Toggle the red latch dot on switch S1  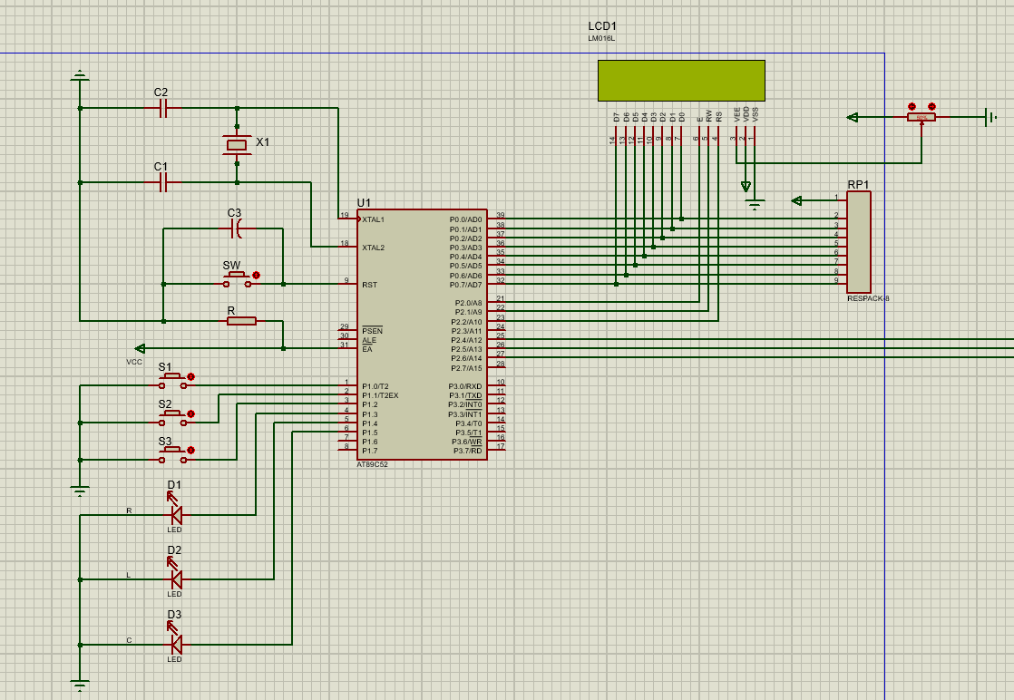[x=190, y=376]
